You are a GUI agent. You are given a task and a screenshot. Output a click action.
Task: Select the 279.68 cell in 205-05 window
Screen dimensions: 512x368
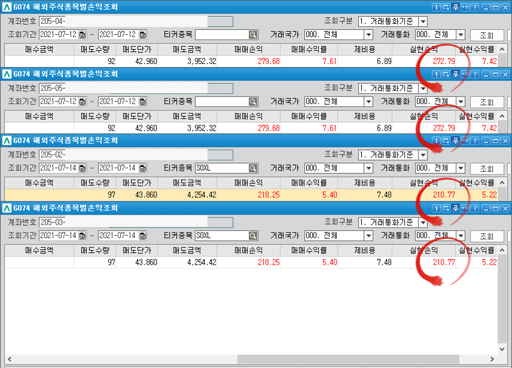pos(248,128)
